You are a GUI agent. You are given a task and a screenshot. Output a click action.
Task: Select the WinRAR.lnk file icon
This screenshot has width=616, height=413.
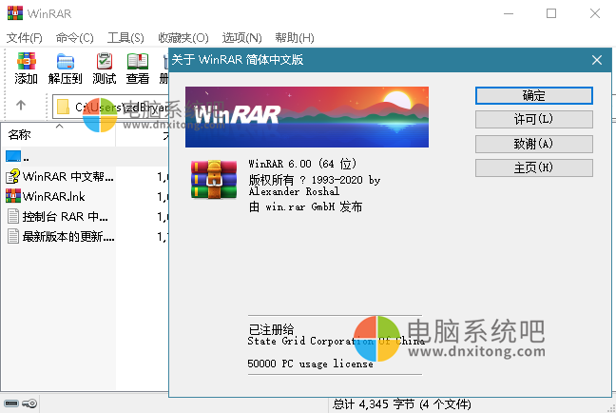click(x=13, y=196)
